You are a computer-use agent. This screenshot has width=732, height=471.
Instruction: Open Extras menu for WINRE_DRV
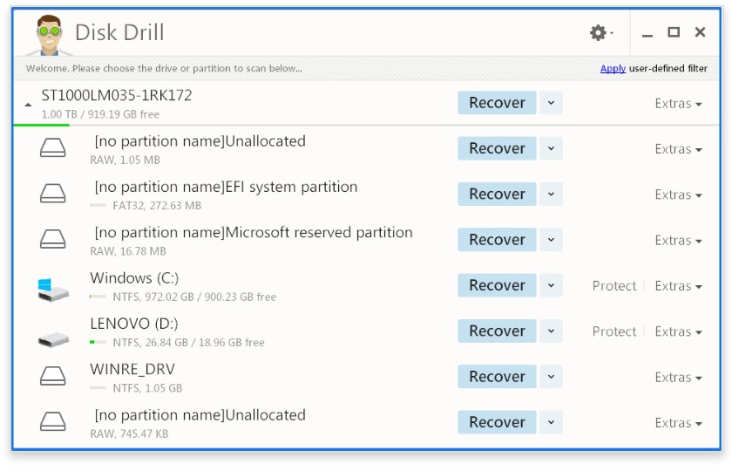[x=678, y=377]
